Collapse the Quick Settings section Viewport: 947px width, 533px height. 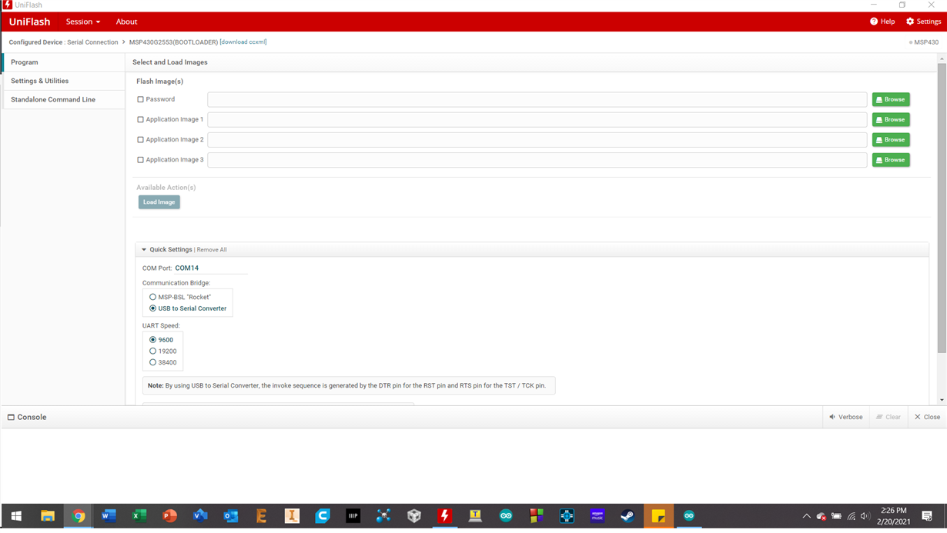pos(144,250)
